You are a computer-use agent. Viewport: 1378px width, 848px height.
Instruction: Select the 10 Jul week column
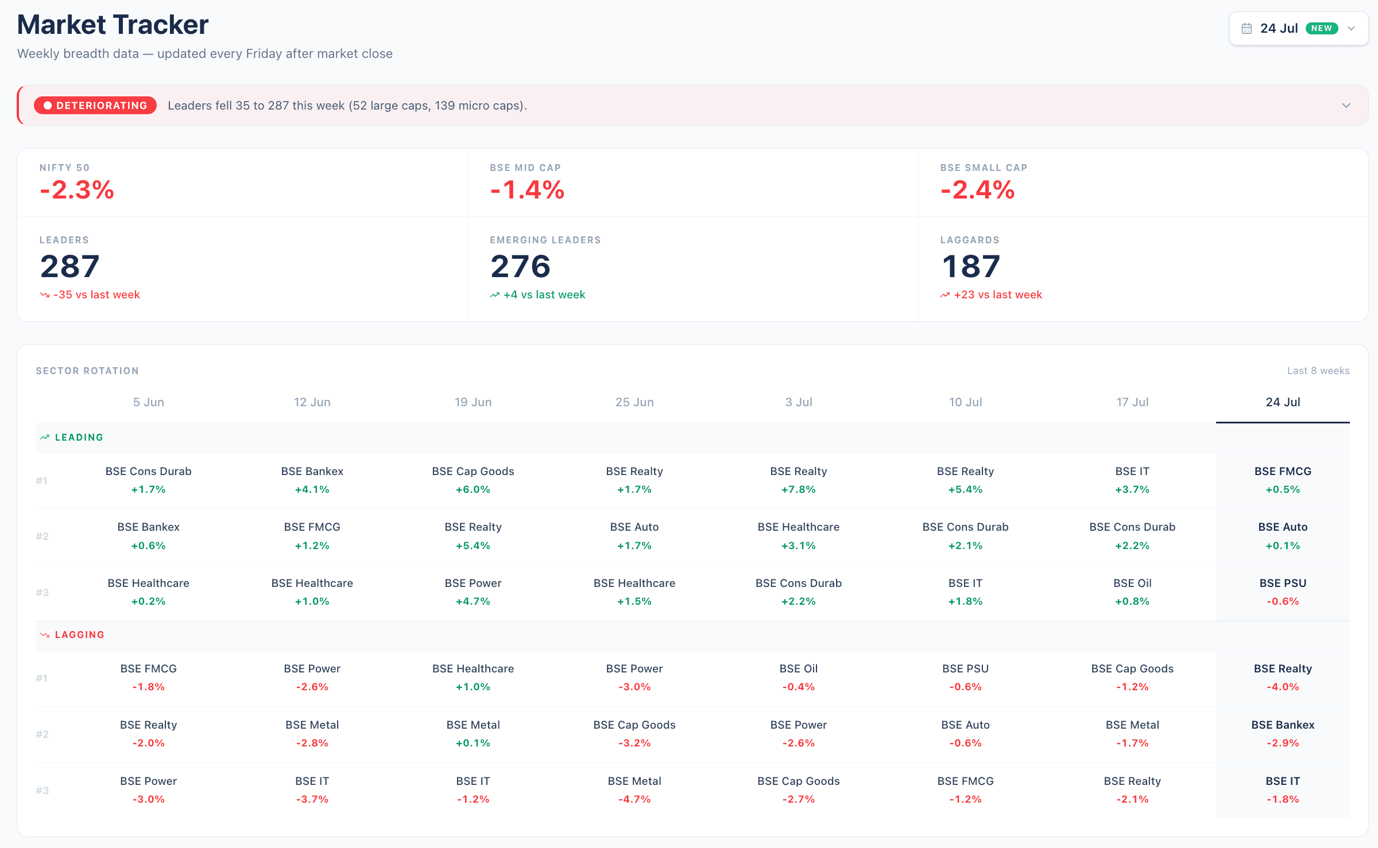click(965, 402)
